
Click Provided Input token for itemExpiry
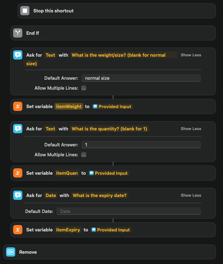tap(111, 230)
